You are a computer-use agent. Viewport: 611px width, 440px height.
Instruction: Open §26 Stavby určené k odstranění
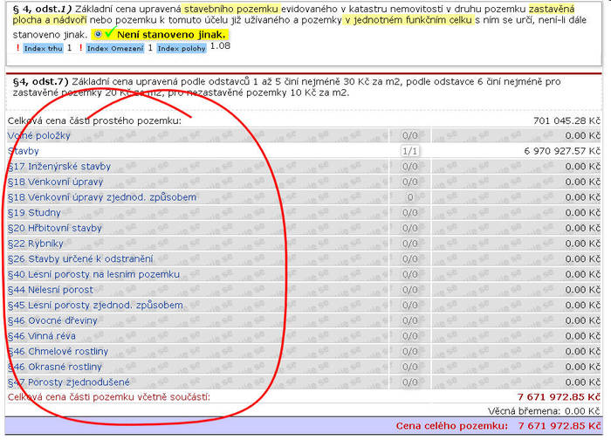(80, 258)
